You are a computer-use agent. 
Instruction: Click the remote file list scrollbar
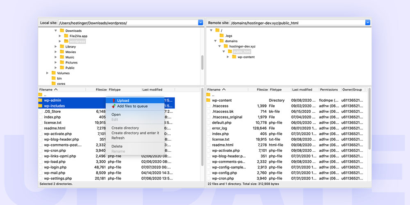click(369, 118)
